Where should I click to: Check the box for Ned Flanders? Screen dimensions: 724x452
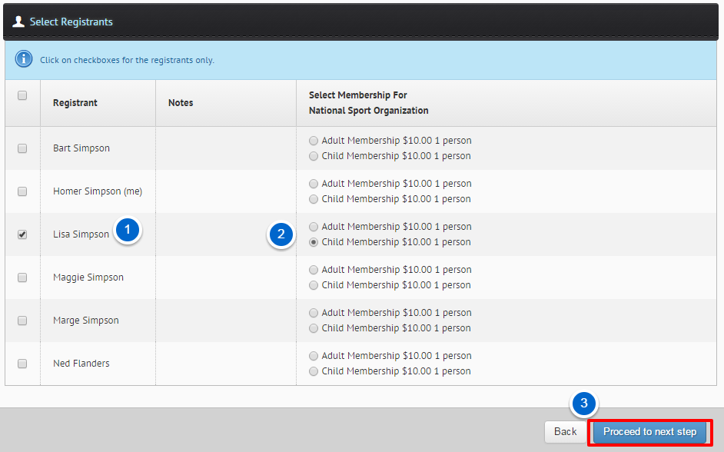pyautogui.click(x=22, y=364)
